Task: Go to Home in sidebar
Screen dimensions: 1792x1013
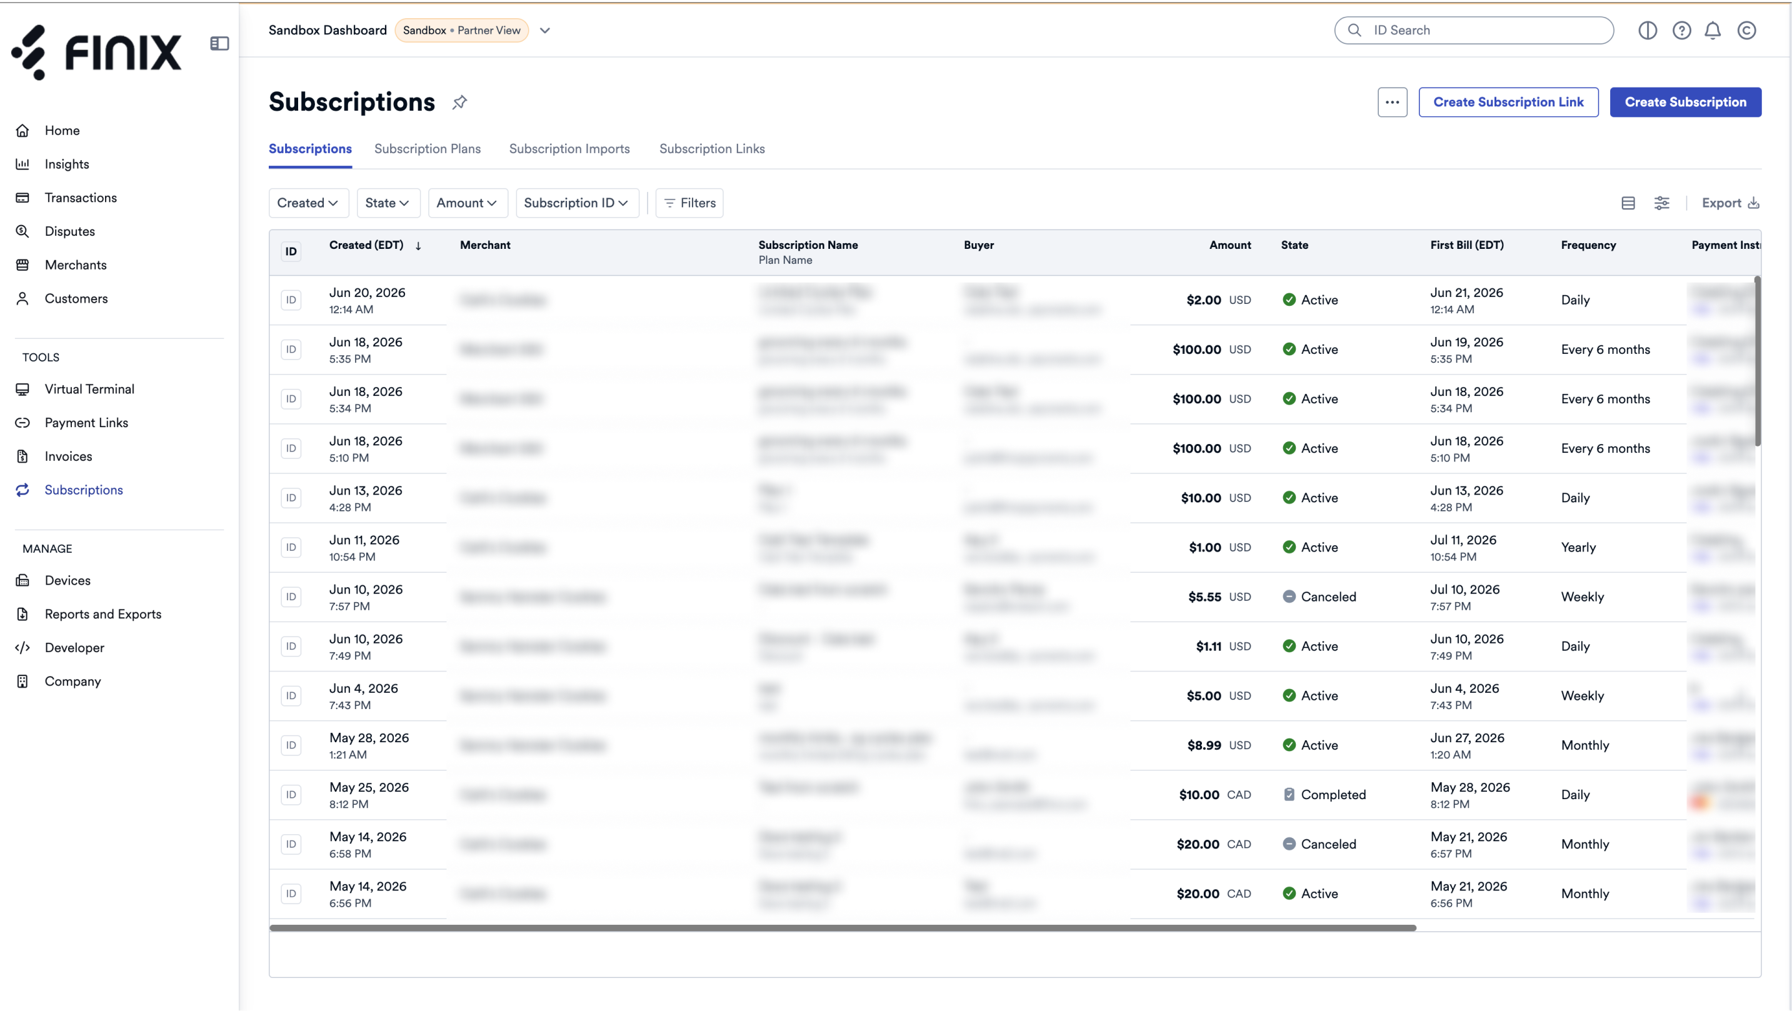Action: [x=62, y=130]
